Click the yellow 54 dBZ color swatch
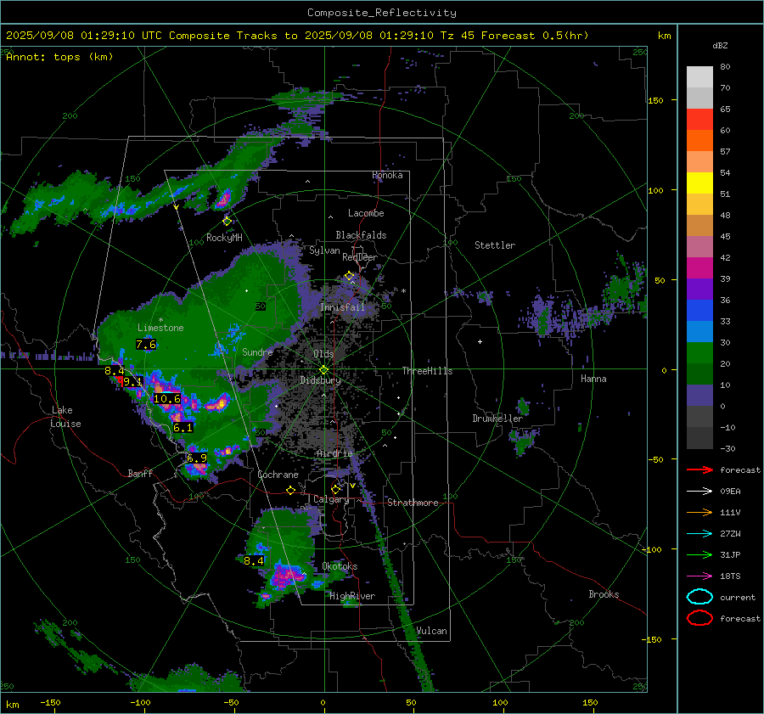764x714 pixels. (699, 183)
